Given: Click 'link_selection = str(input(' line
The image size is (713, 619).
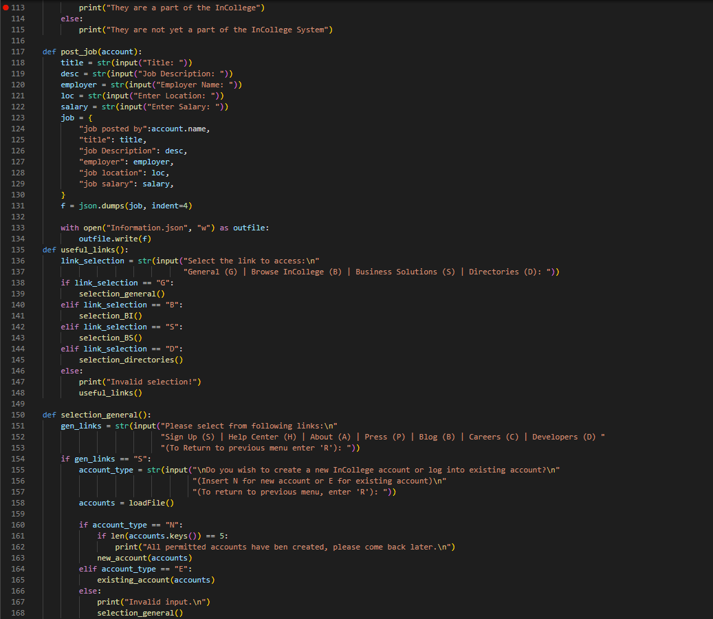Looking at the screenshot, I should coord(190,261).
